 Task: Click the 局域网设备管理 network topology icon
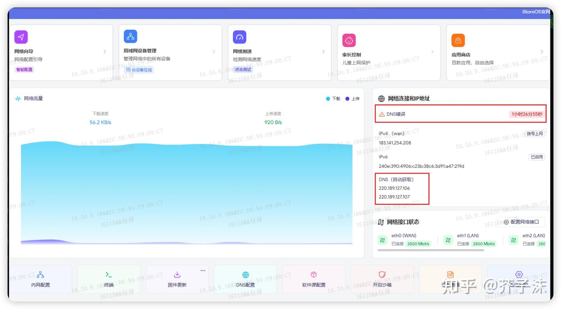click(x=130, y=36)
